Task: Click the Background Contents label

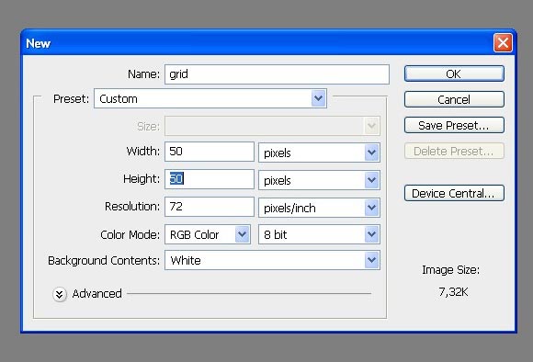Action: click(x=104, y=261)
